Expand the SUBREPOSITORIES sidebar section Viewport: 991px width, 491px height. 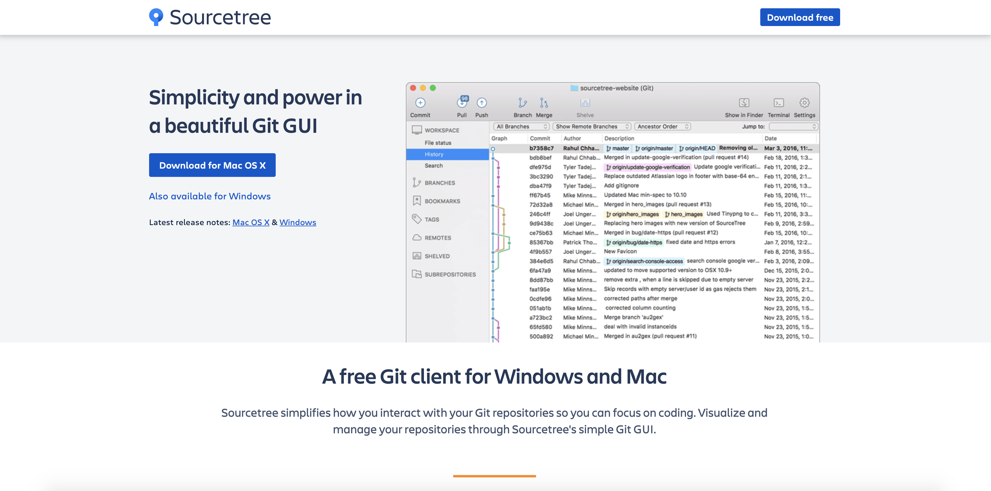tap(450, 274)
